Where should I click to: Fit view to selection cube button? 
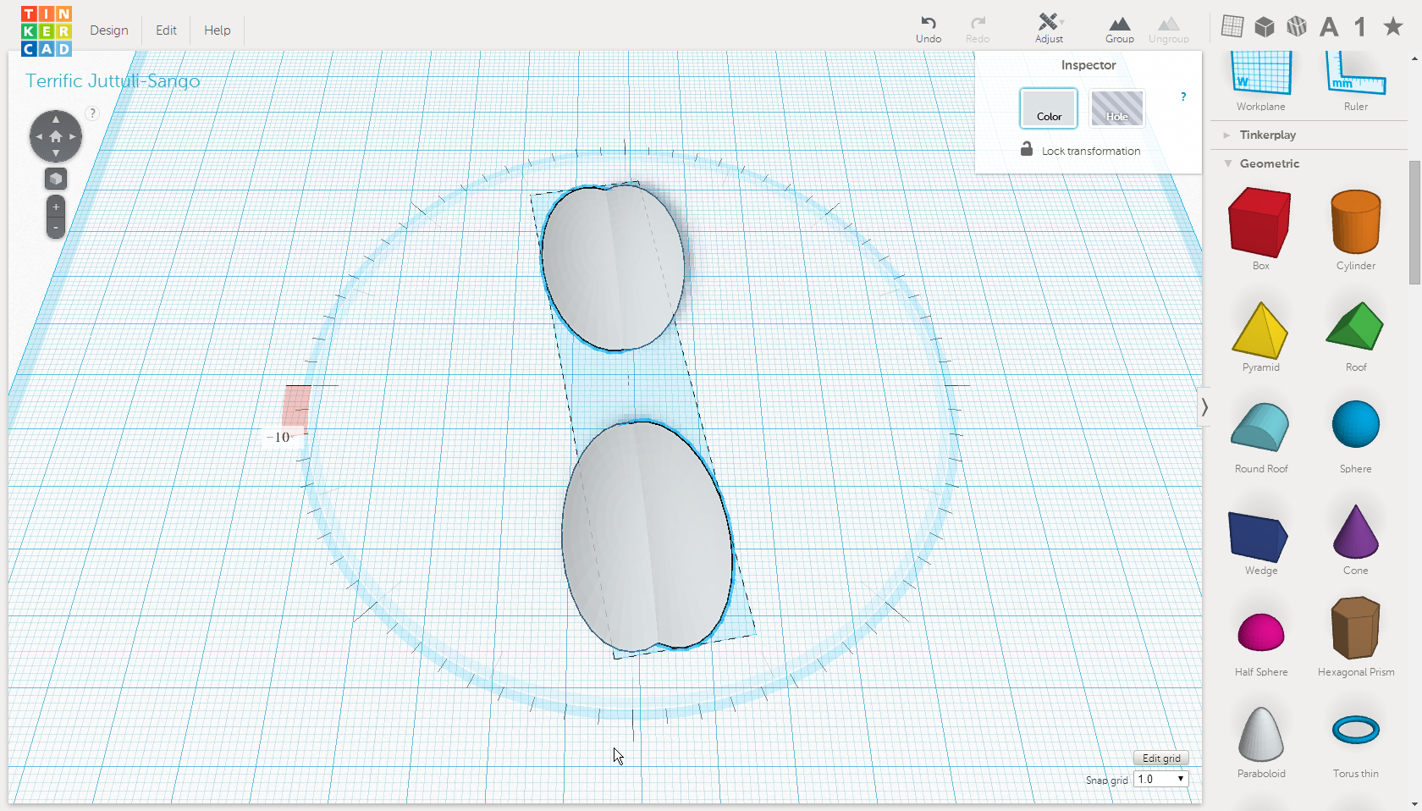pos(56,179)
